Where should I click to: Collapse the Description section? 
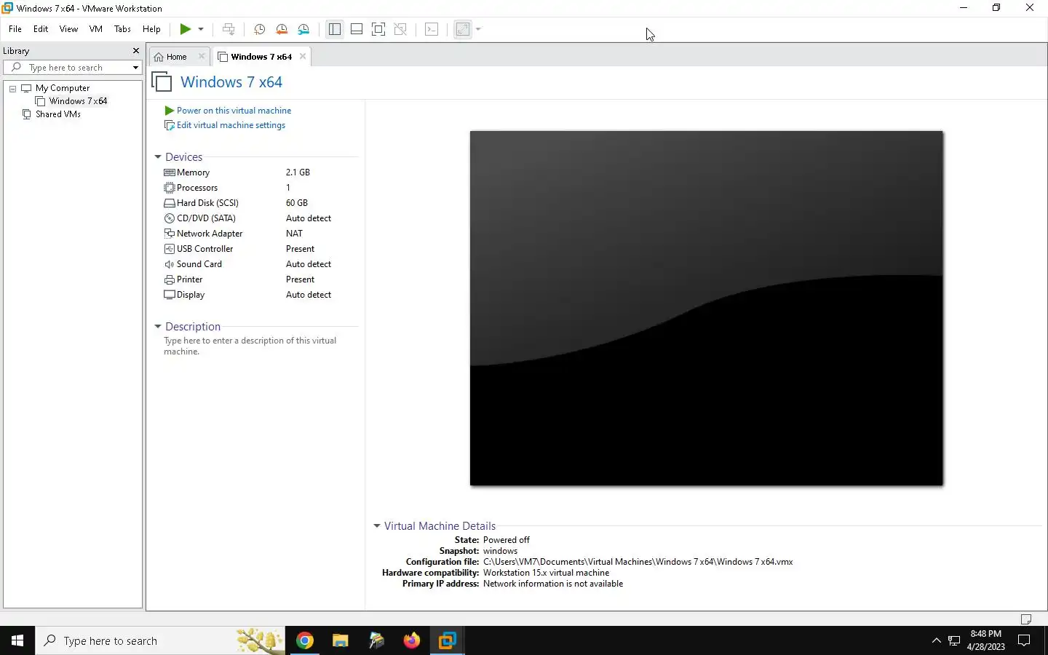pos(158,327)
